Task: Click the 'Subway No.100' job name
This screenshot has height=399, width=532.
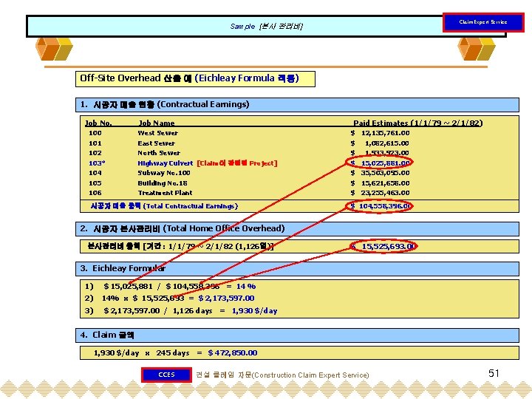Action: 164,173
